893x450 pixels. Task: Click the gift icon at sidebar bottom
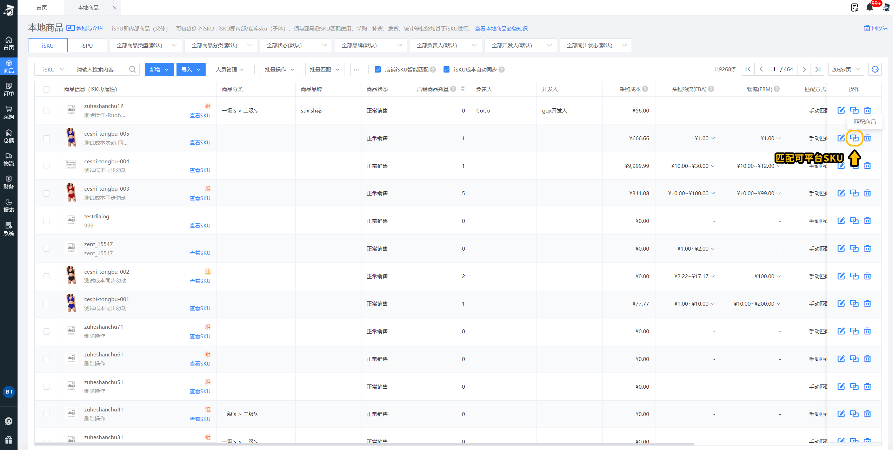tap(9, 439)
